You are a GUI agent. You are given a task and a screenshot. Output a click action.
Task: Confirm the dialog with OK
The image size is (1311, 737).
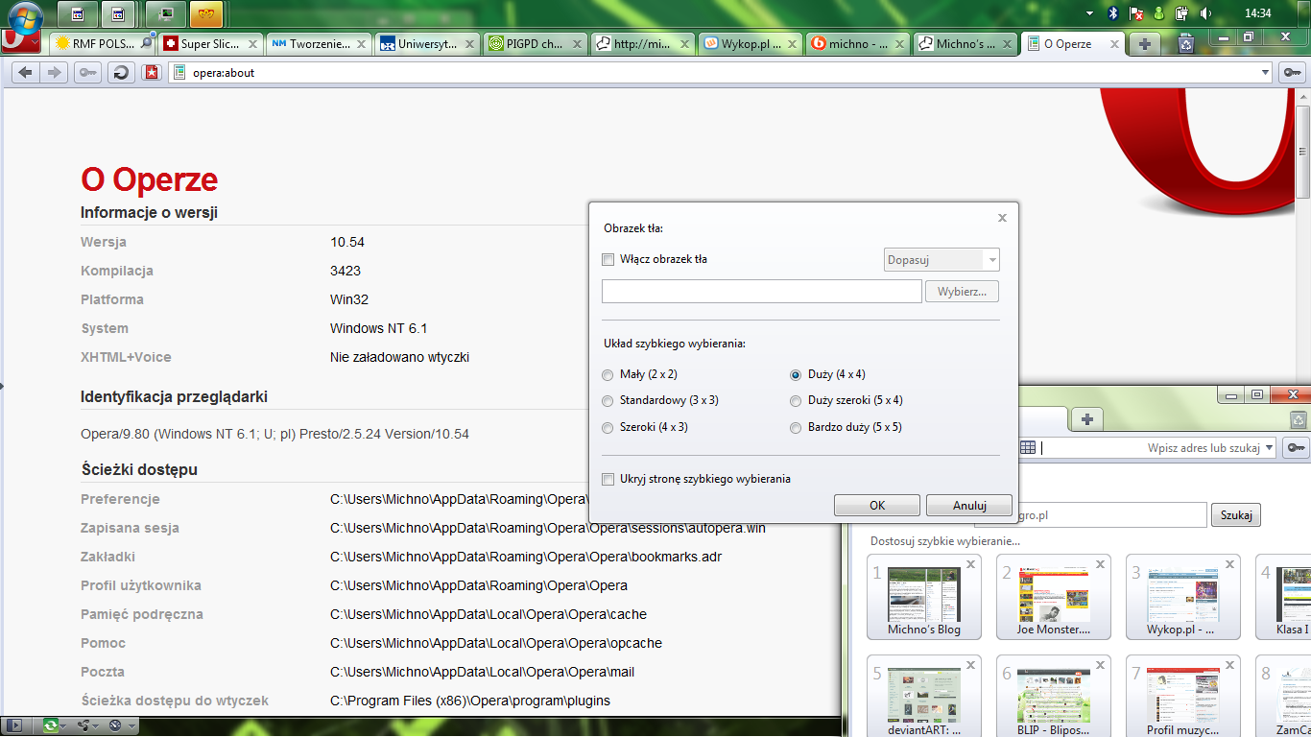877,506
